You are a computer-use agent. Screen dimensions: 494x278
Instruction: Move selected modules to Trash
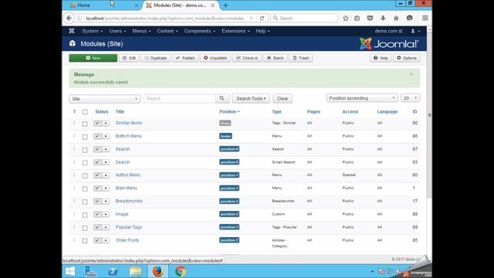click(x=301, y=58)
